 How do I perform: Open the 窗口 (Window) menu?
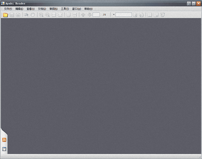click(x=76, y=9)
